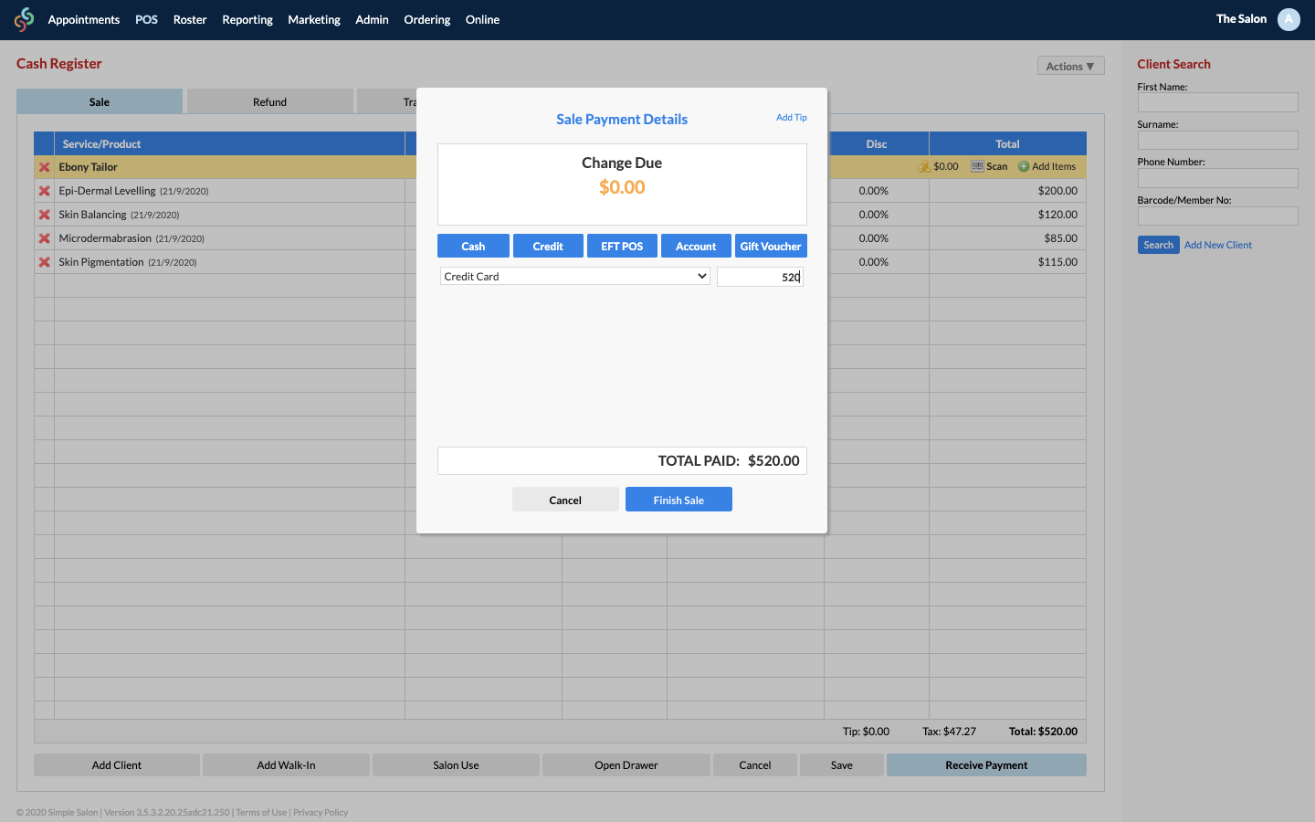Viewport: 1315px width, 822px height.
Task: Open Online menu
Action: click(482, 19)
